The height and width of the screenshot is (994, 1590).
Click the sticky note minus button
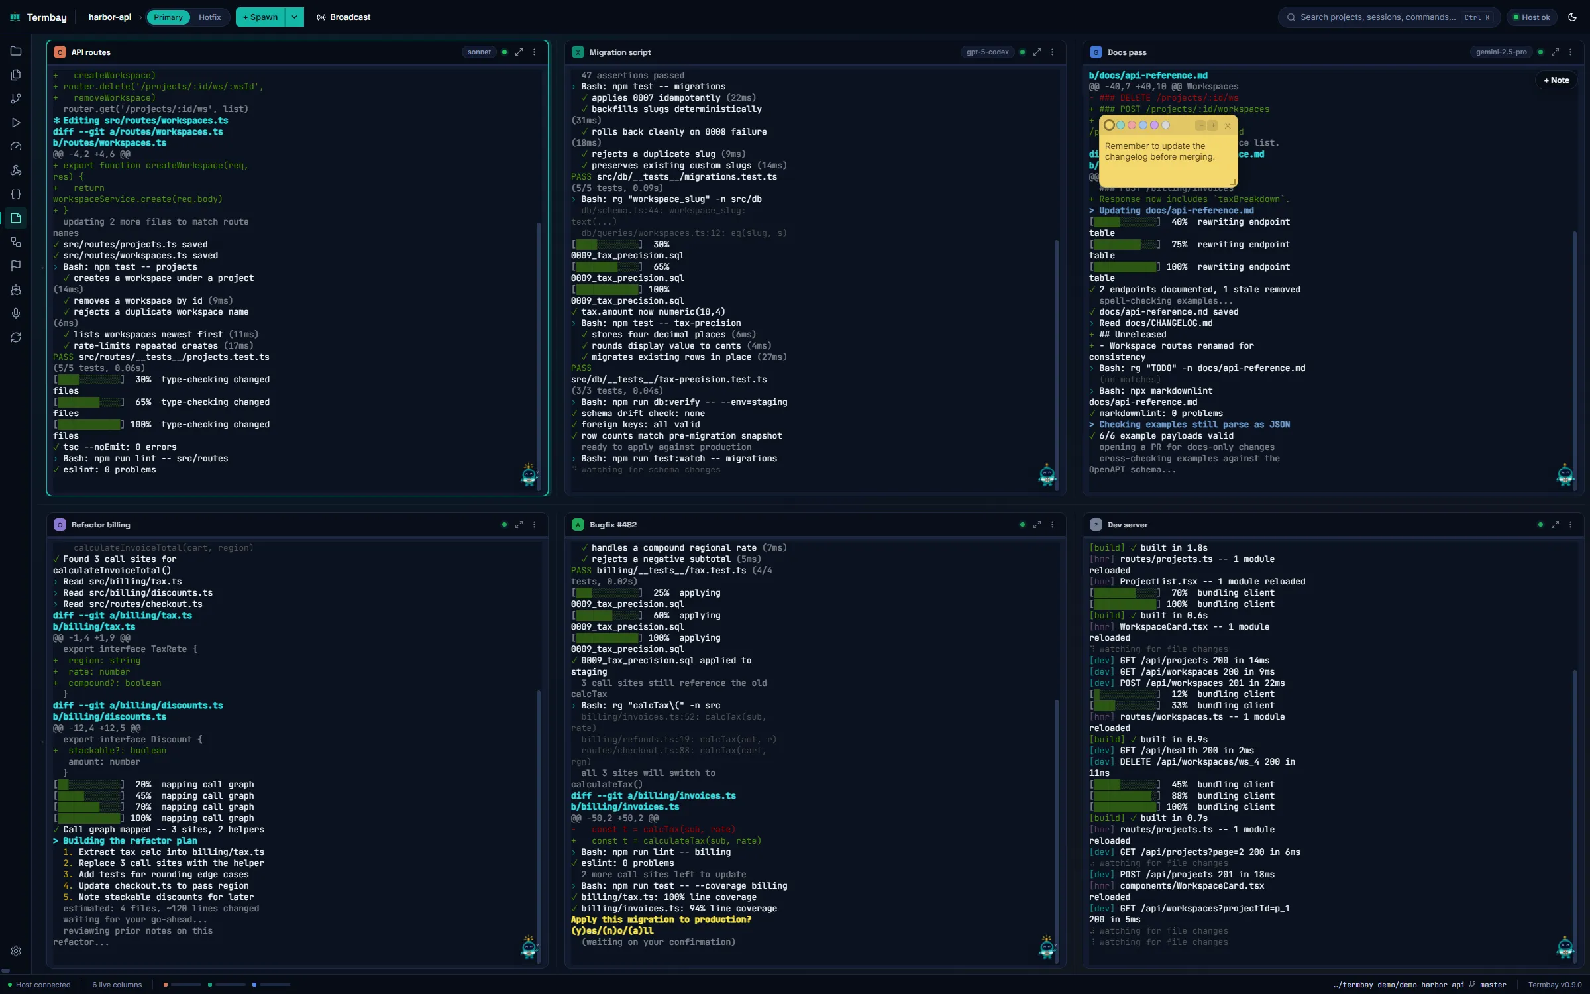pos(1200,125)
